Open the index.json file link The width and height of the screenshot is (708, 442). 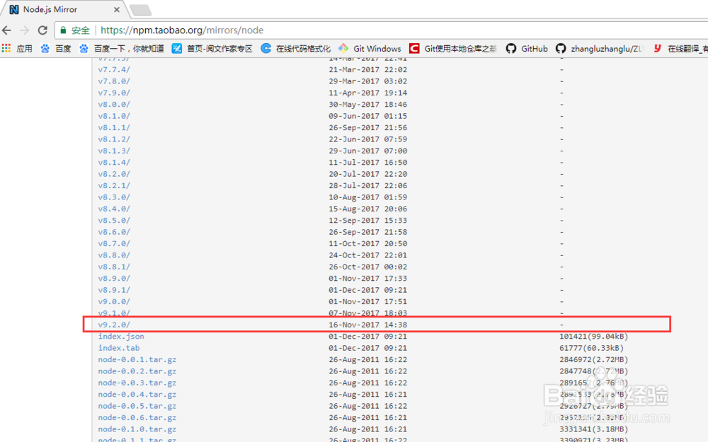120,337
